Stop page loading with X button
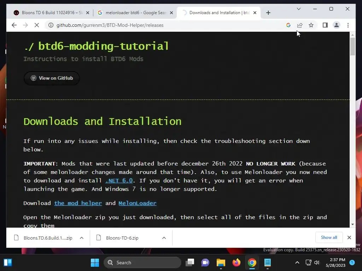 (37, 25)
